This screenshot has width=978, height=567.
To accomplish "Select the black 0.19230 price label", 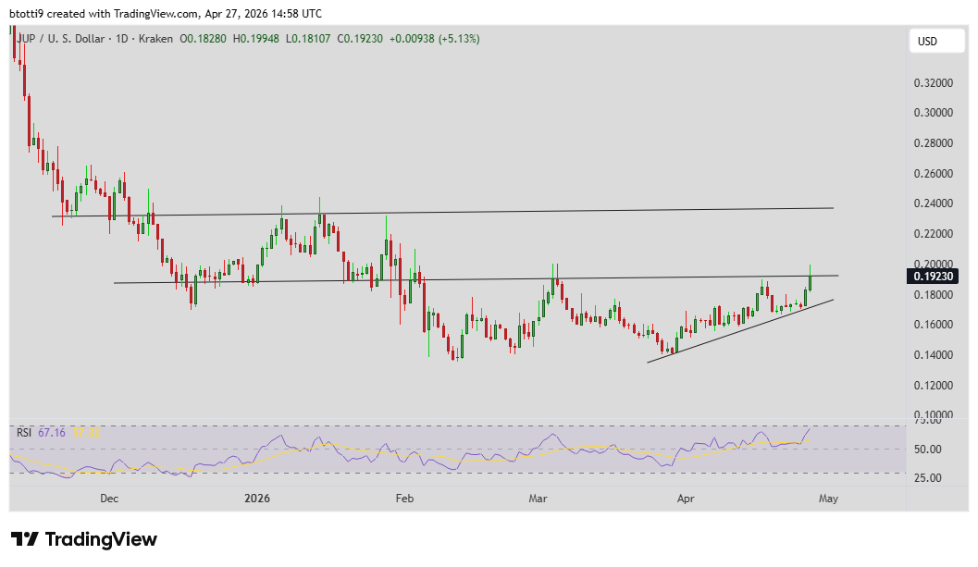I will point(934,275).
